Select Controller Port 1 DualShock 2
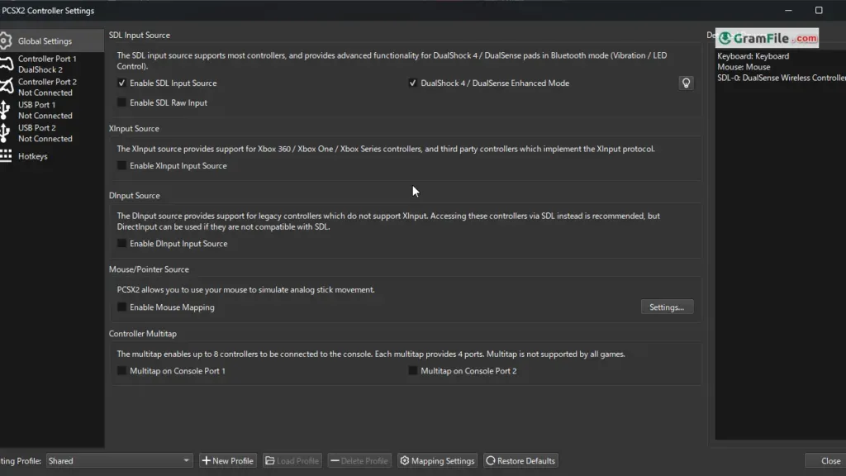The width and height of the screenshot is (846, 476). 52,64
